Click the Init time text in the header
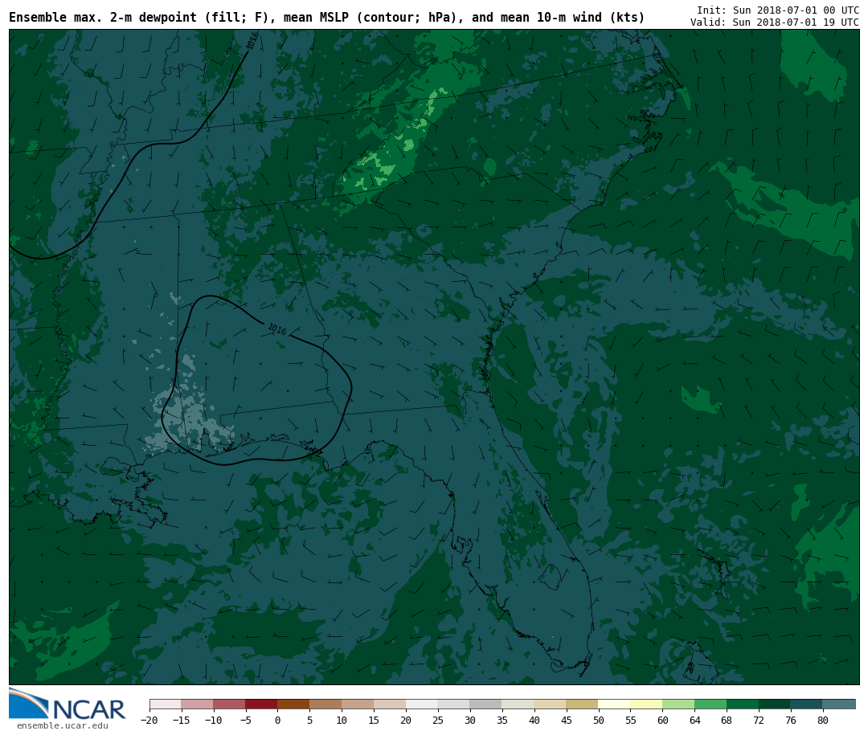The image size is (868, 735). pyautogui.click(x=777, y=10)
